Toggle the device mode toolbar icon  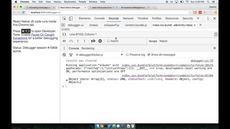[71, 18]
